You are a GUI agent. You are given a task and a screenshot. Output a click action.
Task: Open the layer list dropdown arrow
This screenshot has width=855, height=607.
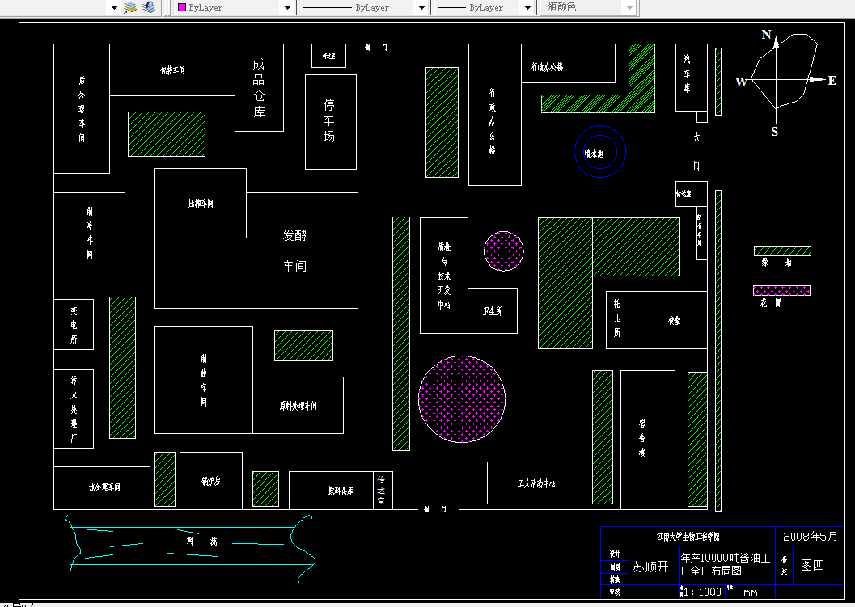point(114,7)
